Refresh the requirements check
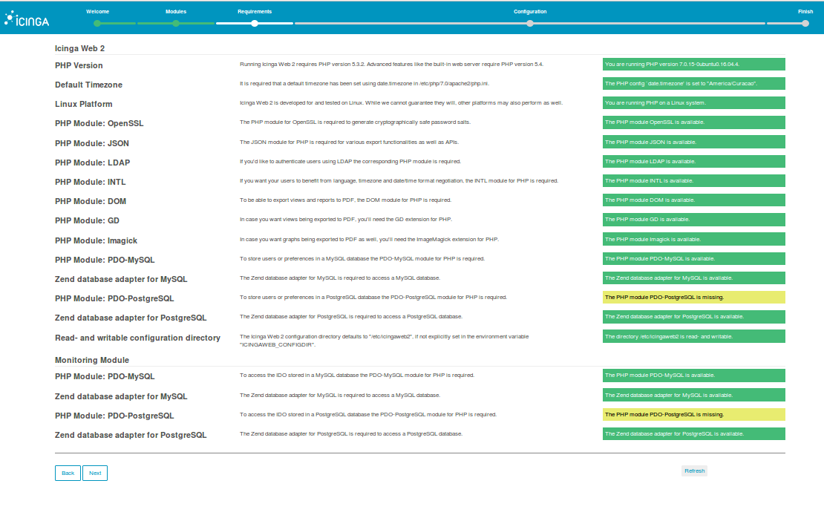 pyautogui.click(x=694, y=471)
